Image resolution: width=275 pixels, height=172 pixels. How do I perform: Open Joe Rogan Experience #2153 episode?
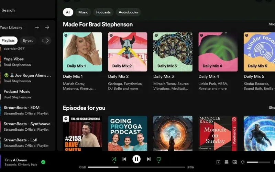[82, 133]
